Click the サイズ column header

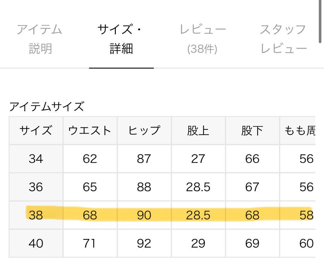[x=36, y=130]
